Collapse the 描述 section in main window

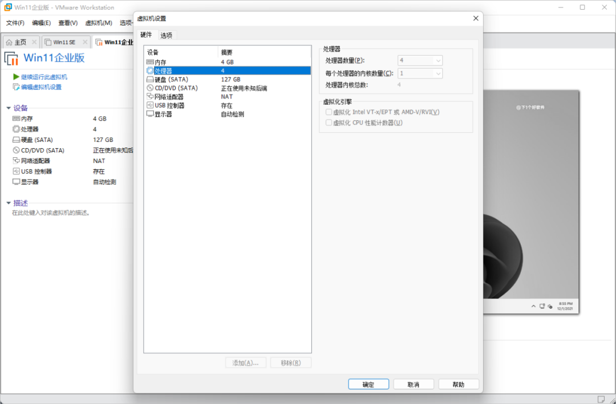(8, 203)
